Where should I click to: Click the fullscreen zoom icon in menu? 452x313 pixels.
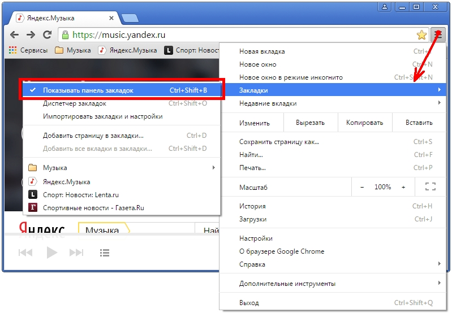click(430, 186)
